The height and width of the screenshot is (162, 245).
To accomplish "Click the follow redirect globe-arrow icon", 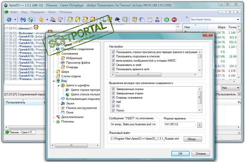I will pyautogui.click(x=30, y=20).
